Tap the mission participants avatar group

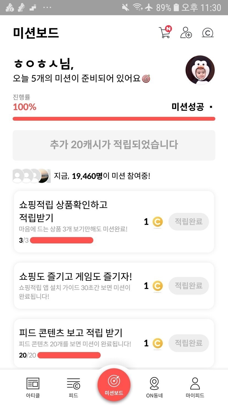[32, 176]
